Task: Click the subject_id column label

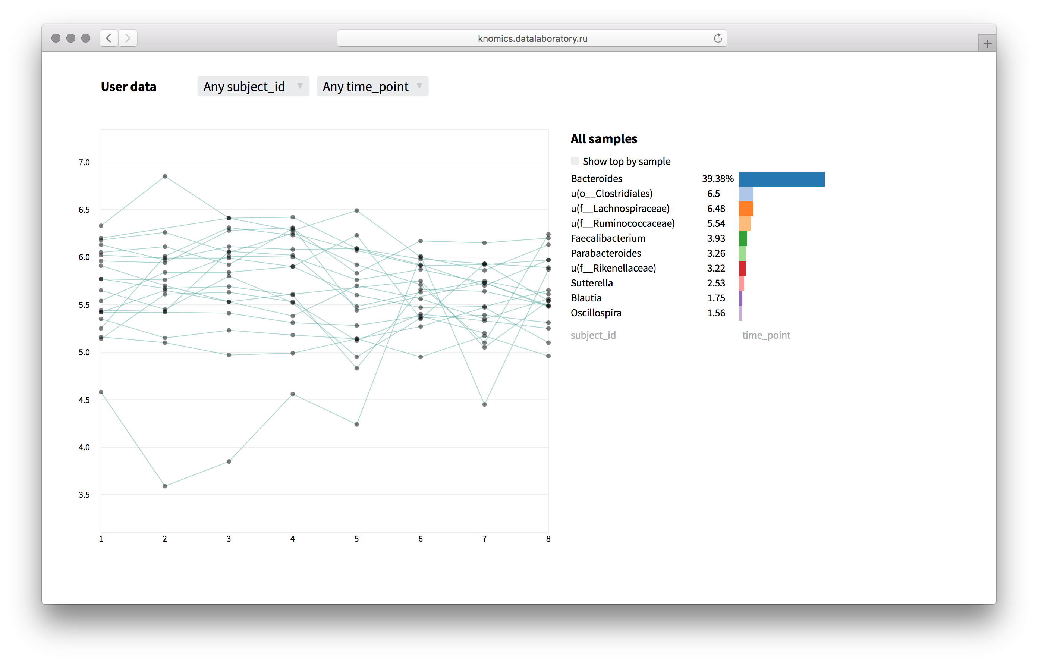Action: click(593, 335)
